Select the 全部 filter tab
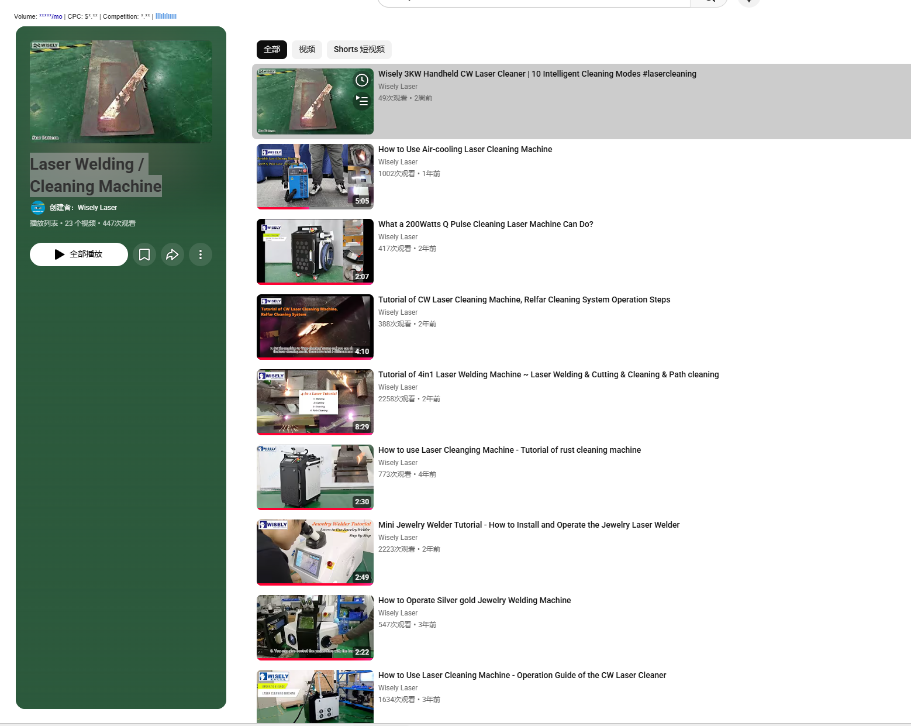 pos(272,50)
